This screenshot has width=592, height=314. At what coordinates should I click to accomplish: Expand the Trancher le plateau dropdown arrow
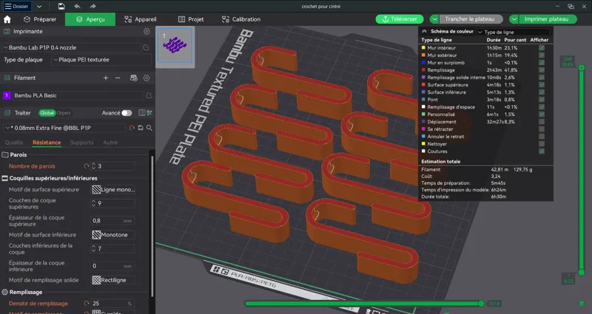[434, 19]
